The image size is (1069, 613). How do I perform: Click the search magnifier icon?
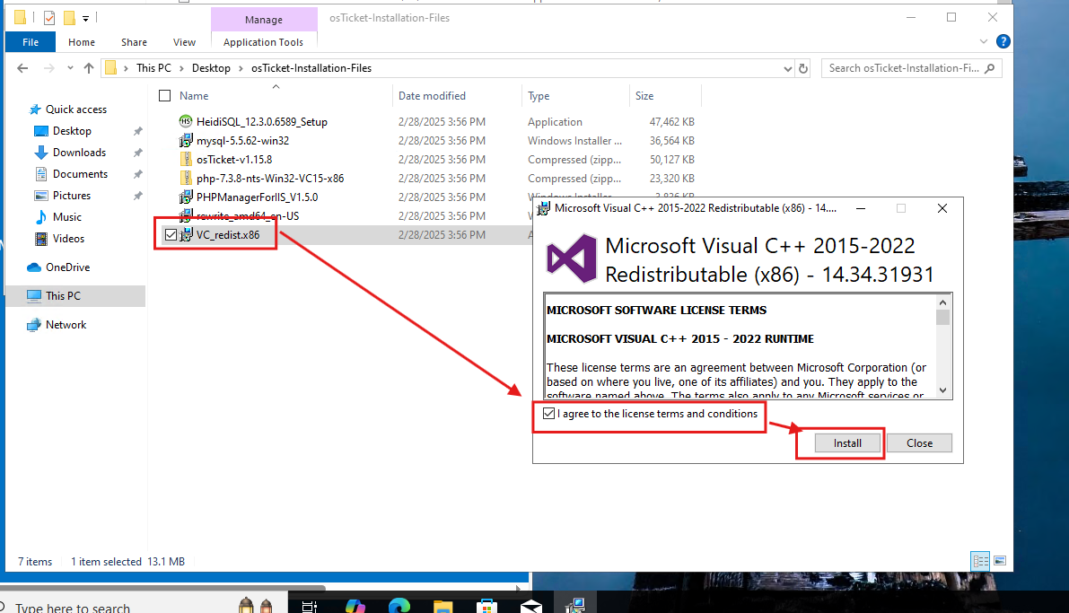990,68
